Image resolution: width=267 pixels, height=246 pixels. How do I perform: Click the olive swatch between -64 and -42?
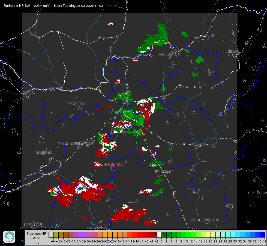pyautogui.click(x=56, y=235)
